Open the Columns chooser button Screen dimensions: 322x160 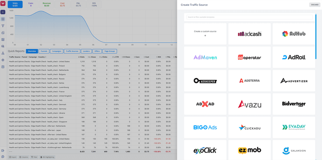point(23,157)
